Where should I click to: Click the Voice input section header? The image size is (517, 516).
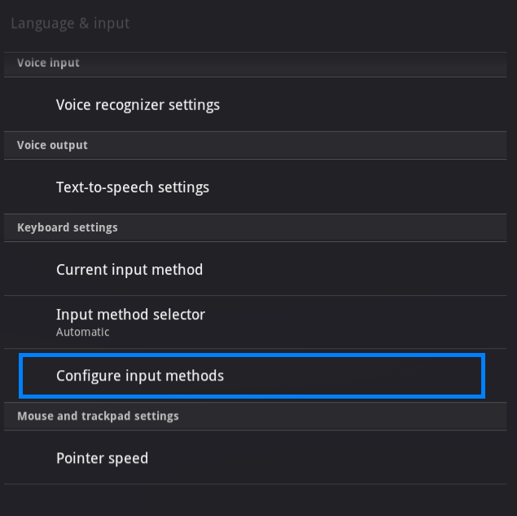[x=48, y=63]
